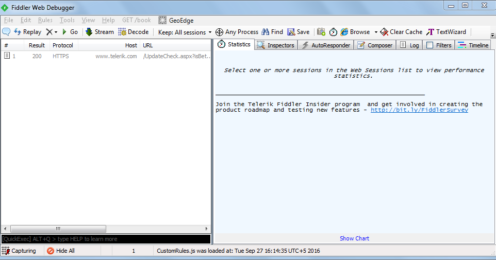
Task: Click Hide All in status bar
Action: (61, 251)
